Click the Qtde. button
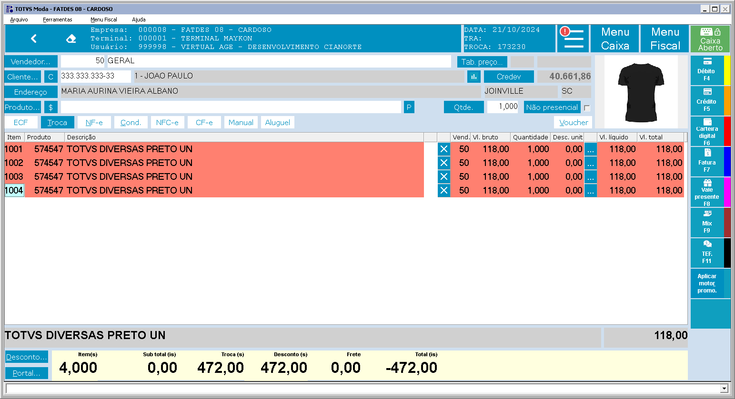 click(x=463, y=107)
